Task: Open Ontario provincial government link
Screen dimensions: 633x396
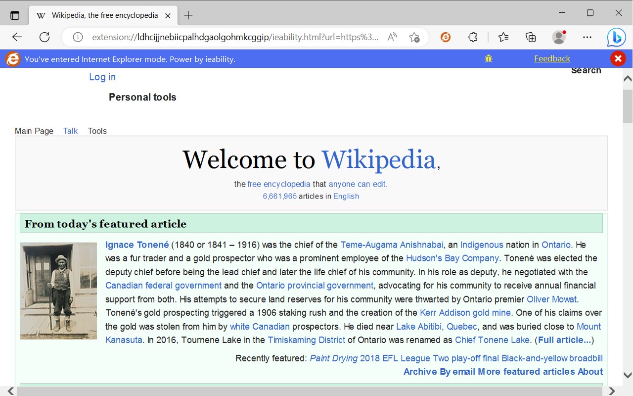Action: coord(315,286)
